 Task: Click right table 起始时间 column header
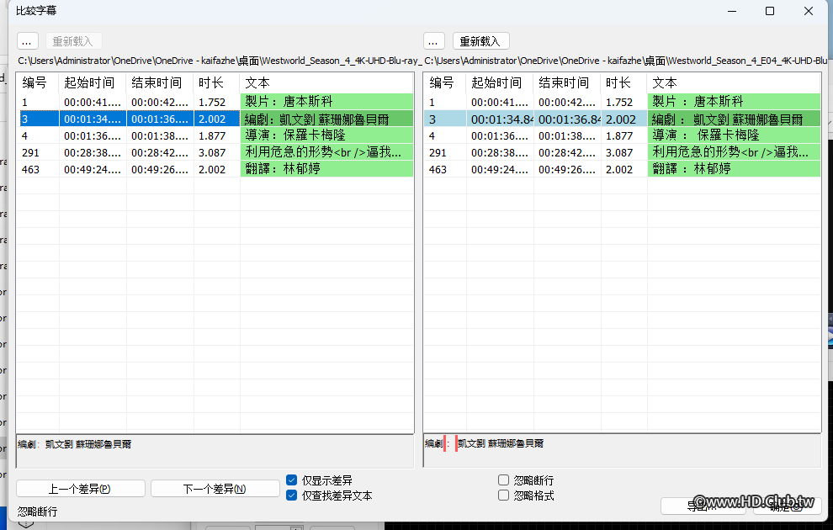500,82
